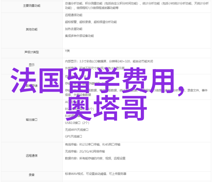Image resolution: width=212 pixels, height=182 pixels.
Task: Click the 远程通信功能 text line
Action: 74,15
